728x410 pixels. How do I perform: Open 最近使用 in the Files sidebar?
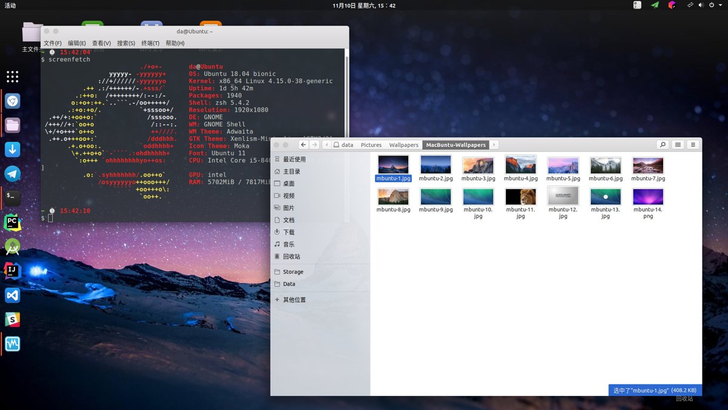pos(320,159)
